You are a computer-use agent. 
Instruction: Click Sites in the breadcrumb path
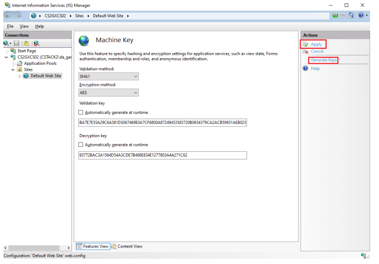point(79,15)
